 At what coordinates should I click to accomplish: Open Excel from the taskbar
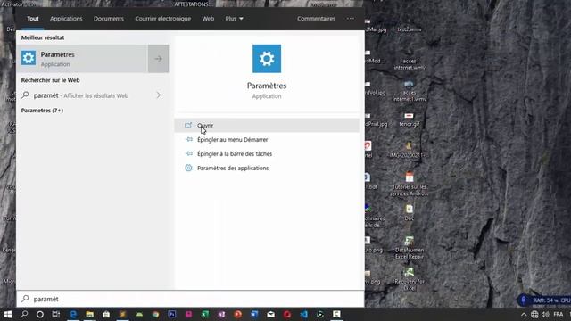[x=205, y=314]
